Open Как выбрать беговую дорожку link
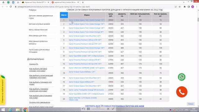Viewport: 199px width, 112px height. 38,70
